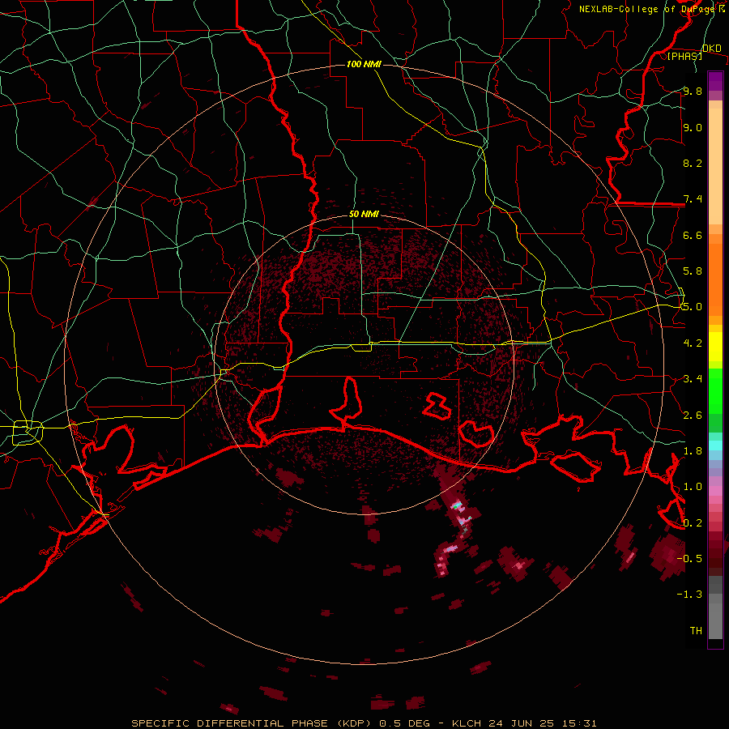Click the TH label on the color scale
Viewport: 729px width, 729px height.
tap(696, 630)
